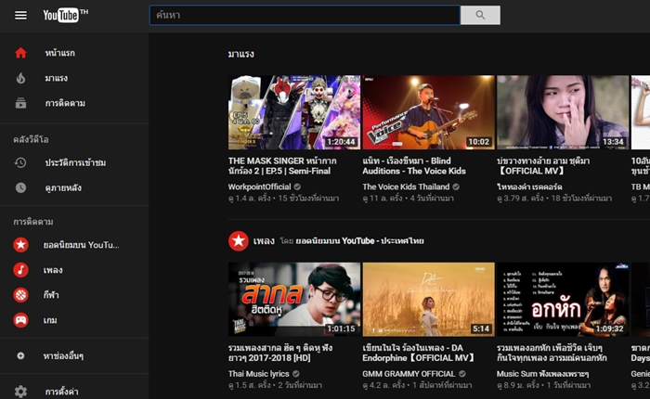Open เพลง channel in sidebar
Screen dimensions: 650x399
(53, 270)
